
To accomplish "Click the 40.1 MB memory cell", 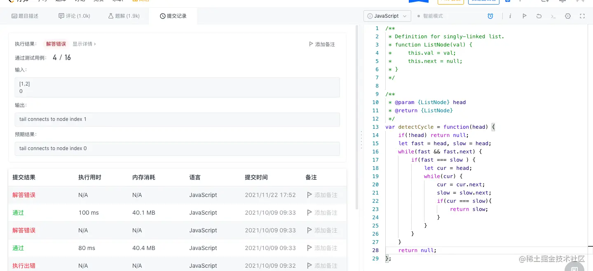I will coord(144,213).
